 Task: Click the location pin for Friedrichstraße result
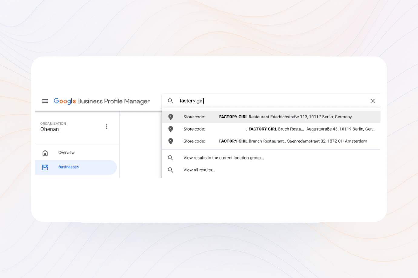tap(171, 117)
